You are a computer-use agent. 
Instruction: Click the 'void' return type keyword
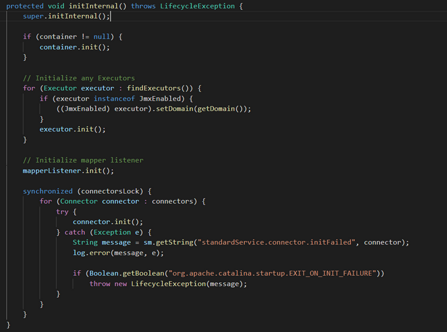tap(56, 6)
